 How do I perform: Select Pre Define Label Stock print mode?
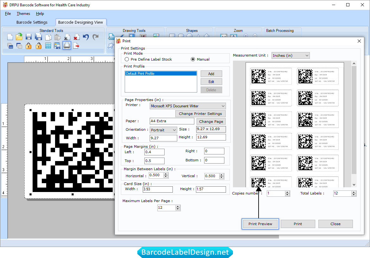[127, 59]
